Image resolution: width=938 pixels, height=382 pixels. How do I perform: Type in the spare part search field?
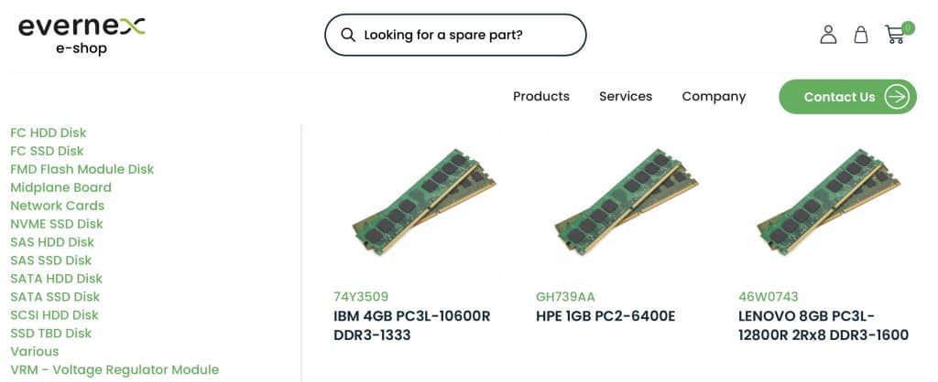click(467, 35)
